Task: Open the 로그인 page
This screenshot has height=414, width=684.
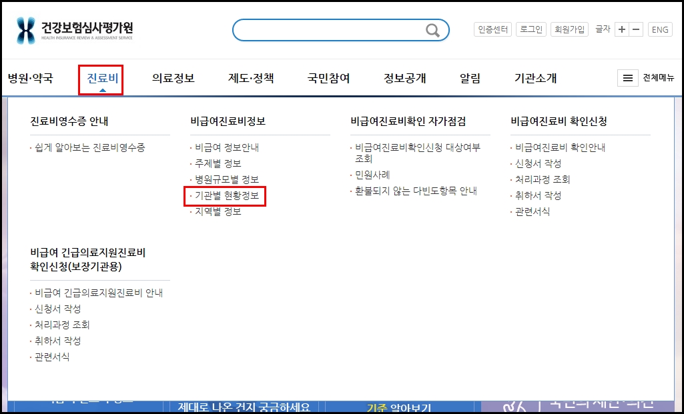Action: pos(530,29)
